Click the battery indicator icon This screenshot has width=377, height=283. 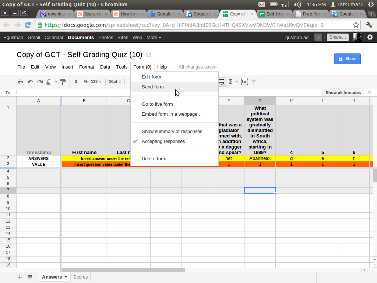pyautogui.click(x=274, y=4)
